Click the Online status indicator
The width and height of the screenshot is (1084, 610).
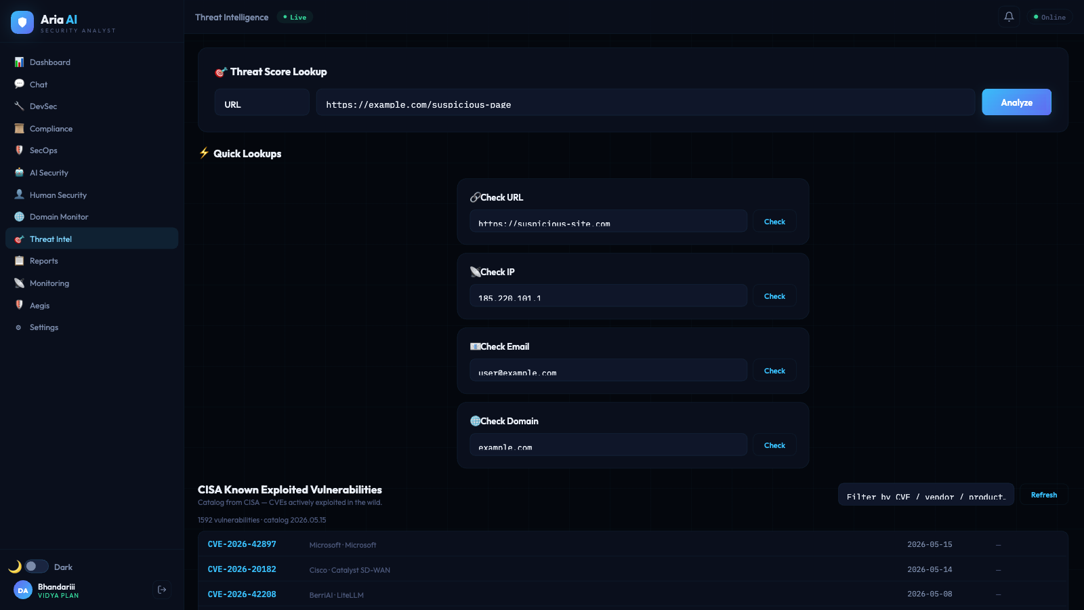click(x=1049, y=17)
